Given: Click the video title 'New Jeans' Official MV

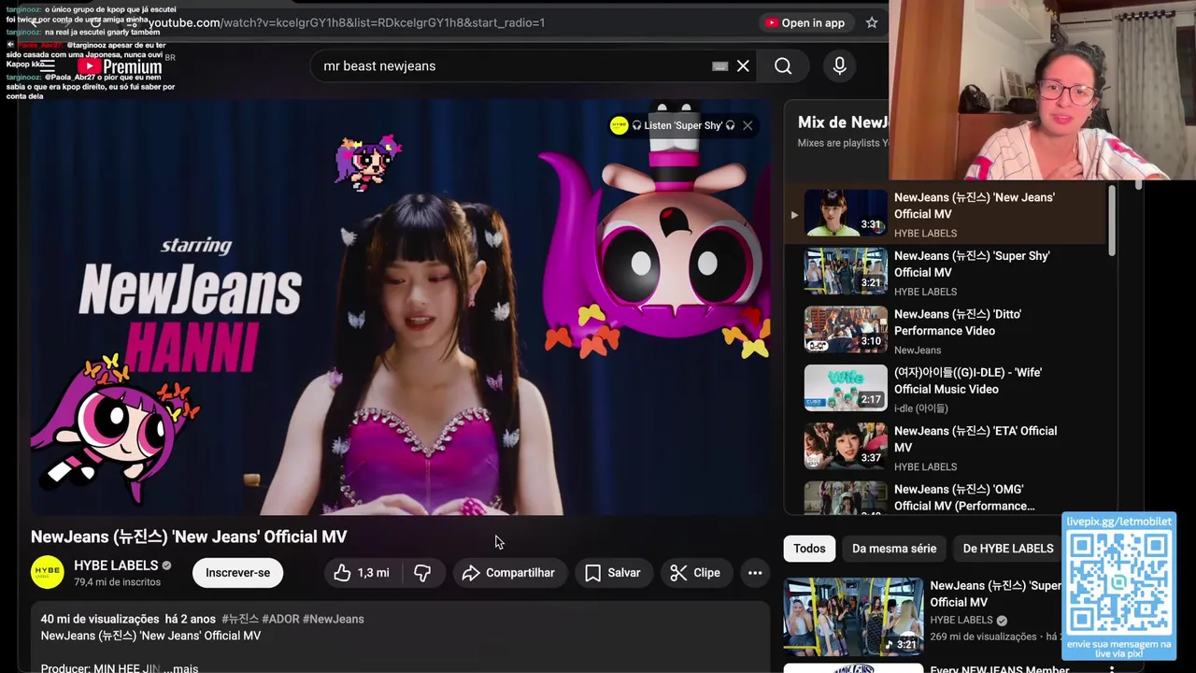Looking at the screenshot, I should pos(189,537).
